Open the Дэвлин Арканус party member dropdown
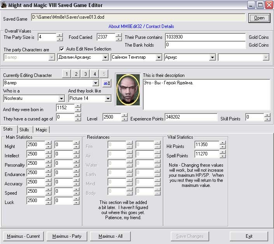The height and width of the screenshot is (244, 274). click(x=105, y=57)
